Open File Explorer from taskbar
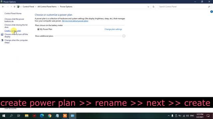The width and height of the screenshot is (213, 119). [27, 116]
